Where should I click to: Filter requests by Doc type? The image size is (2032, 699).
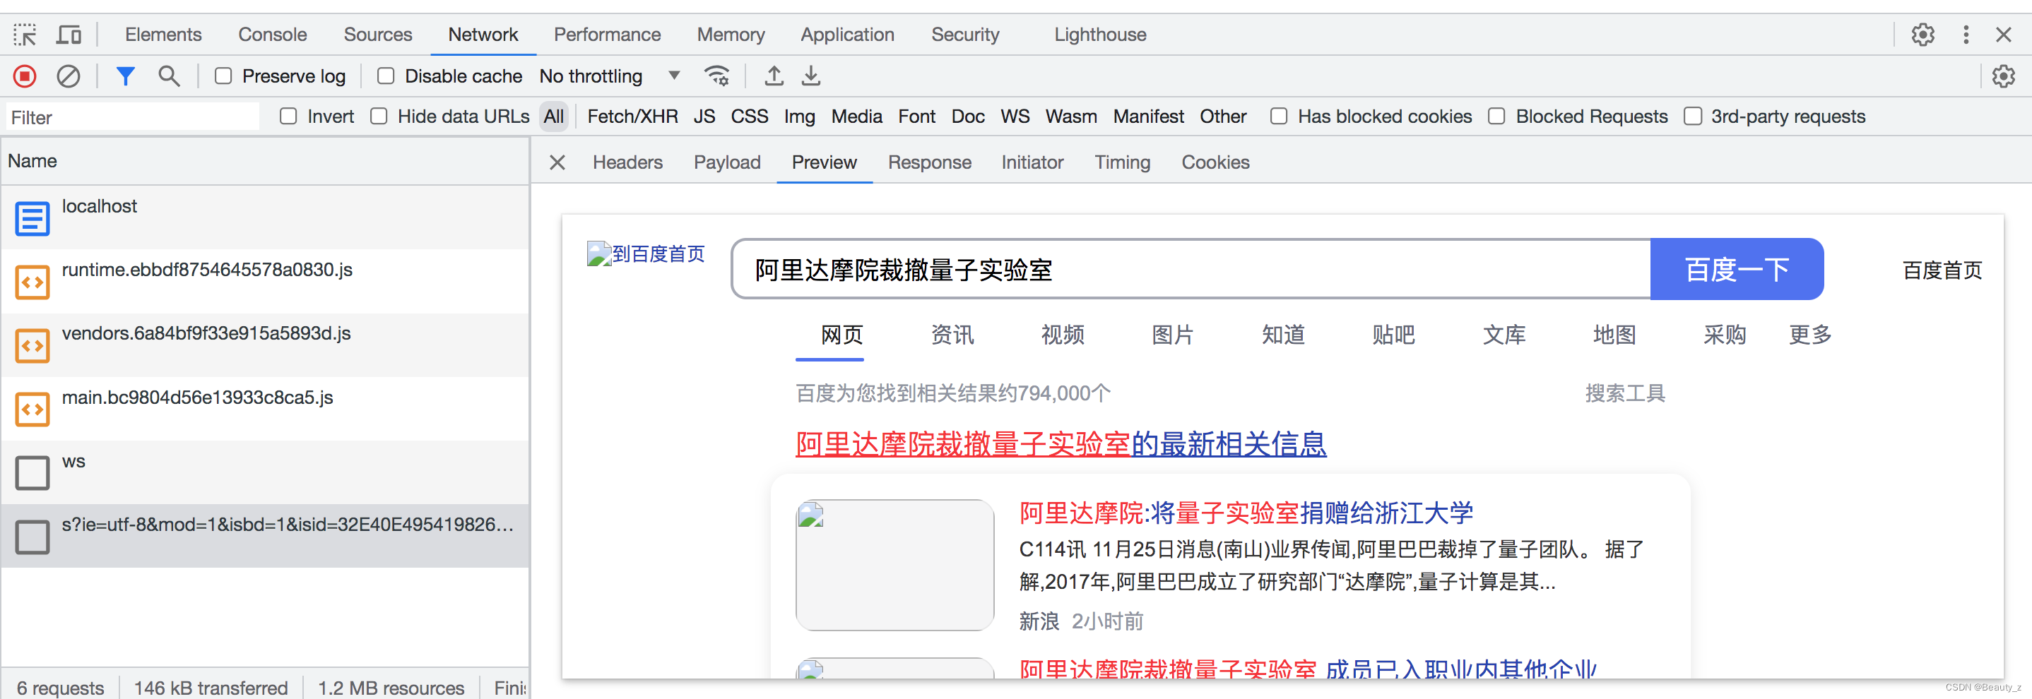[x=968, y=116]
